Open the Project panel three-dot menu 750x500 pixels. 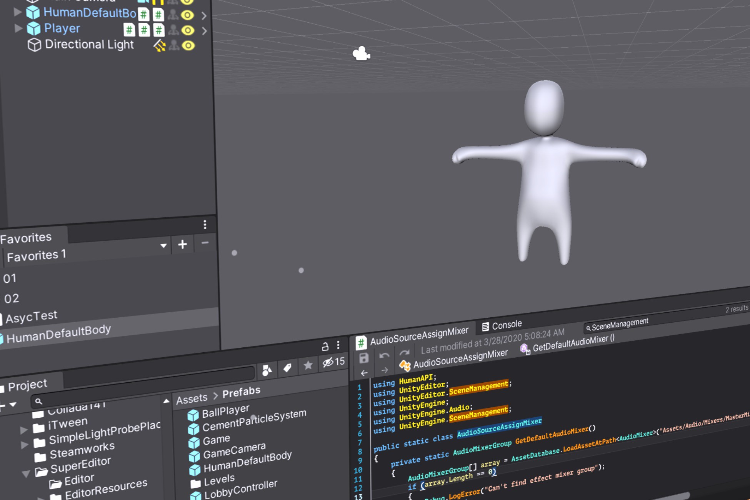pyautogui.click(x=338, y=345)
